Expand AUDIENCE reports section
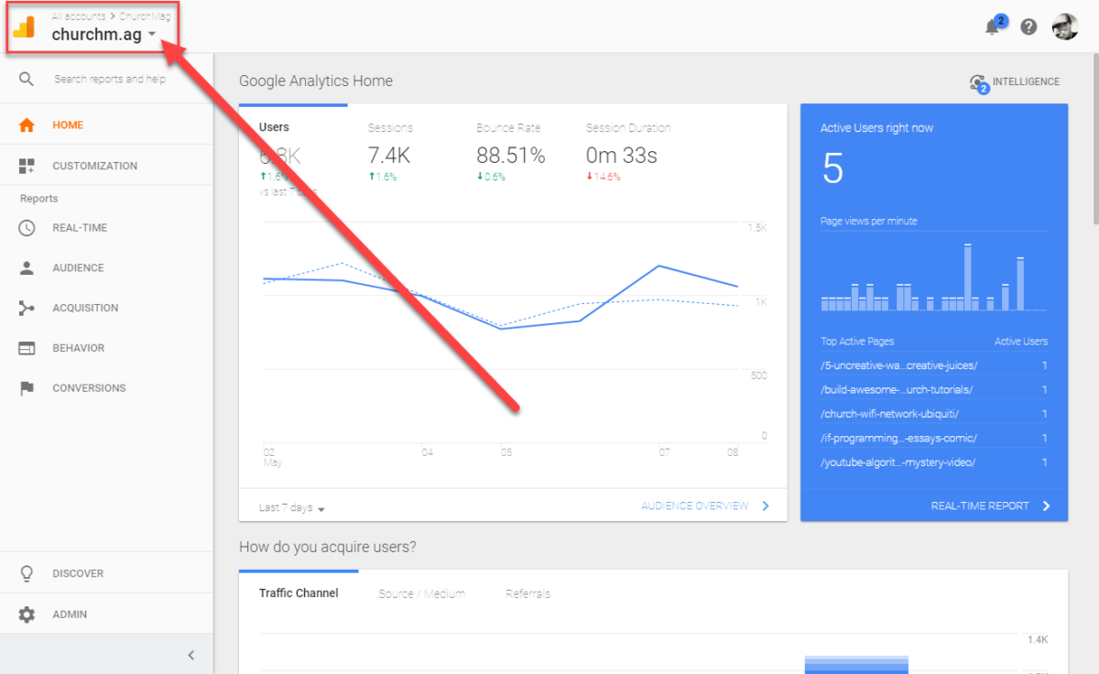The width and height of the screenshot is (1099, 674). (x=78, y=268)
